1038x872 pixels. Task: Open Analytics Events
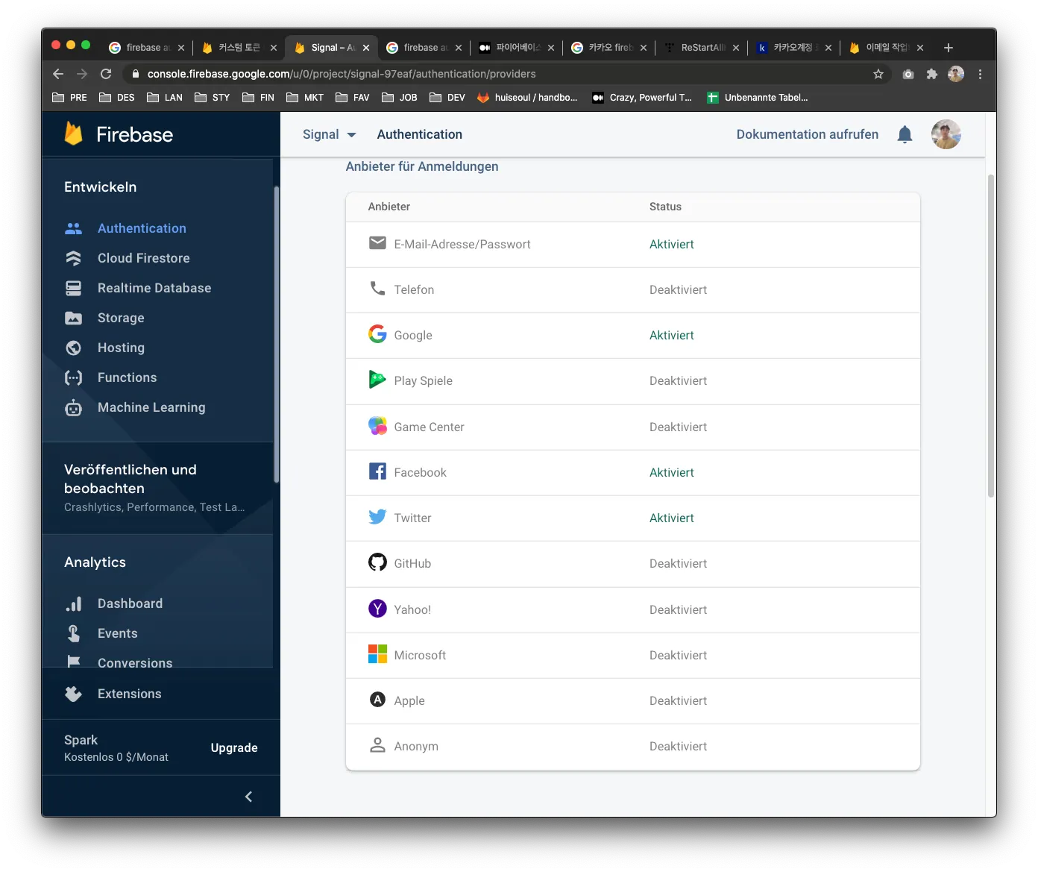[x=117, y=633]
